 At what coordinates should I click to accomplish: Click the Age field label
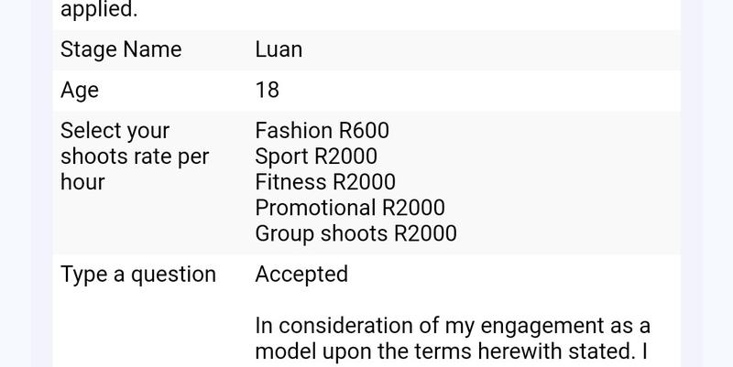80,91
